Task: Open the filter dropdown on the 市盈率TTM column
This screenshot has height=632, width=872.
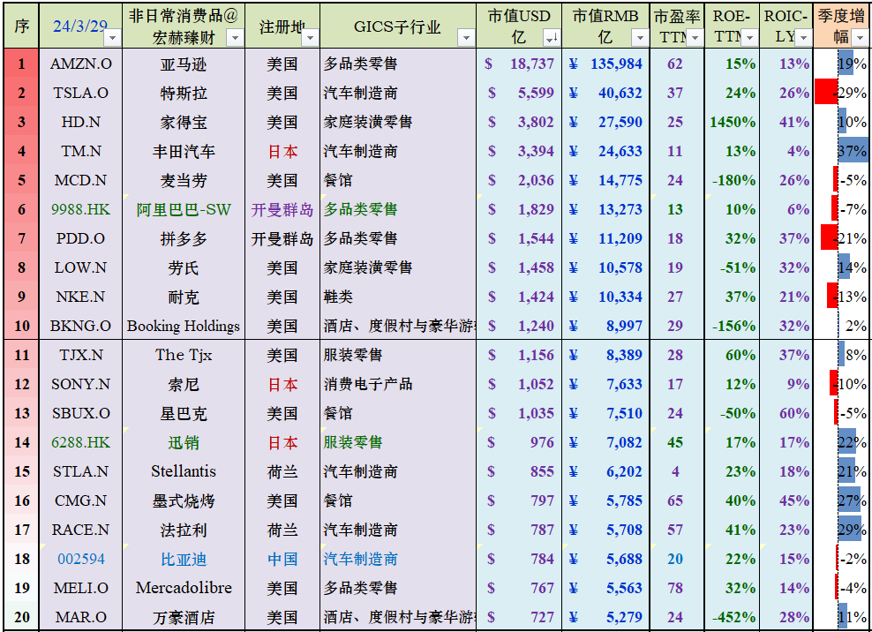Action: click(695, 38)
